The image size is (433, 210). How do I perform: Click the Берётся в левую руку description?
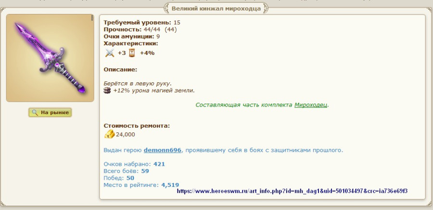(x=138, y=83)
